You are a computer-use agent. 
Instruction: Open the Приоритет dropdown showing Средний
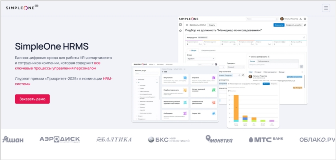coord(236,67)
